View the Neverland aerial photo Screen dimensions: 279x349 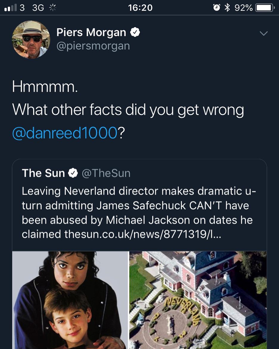point(198,300)
